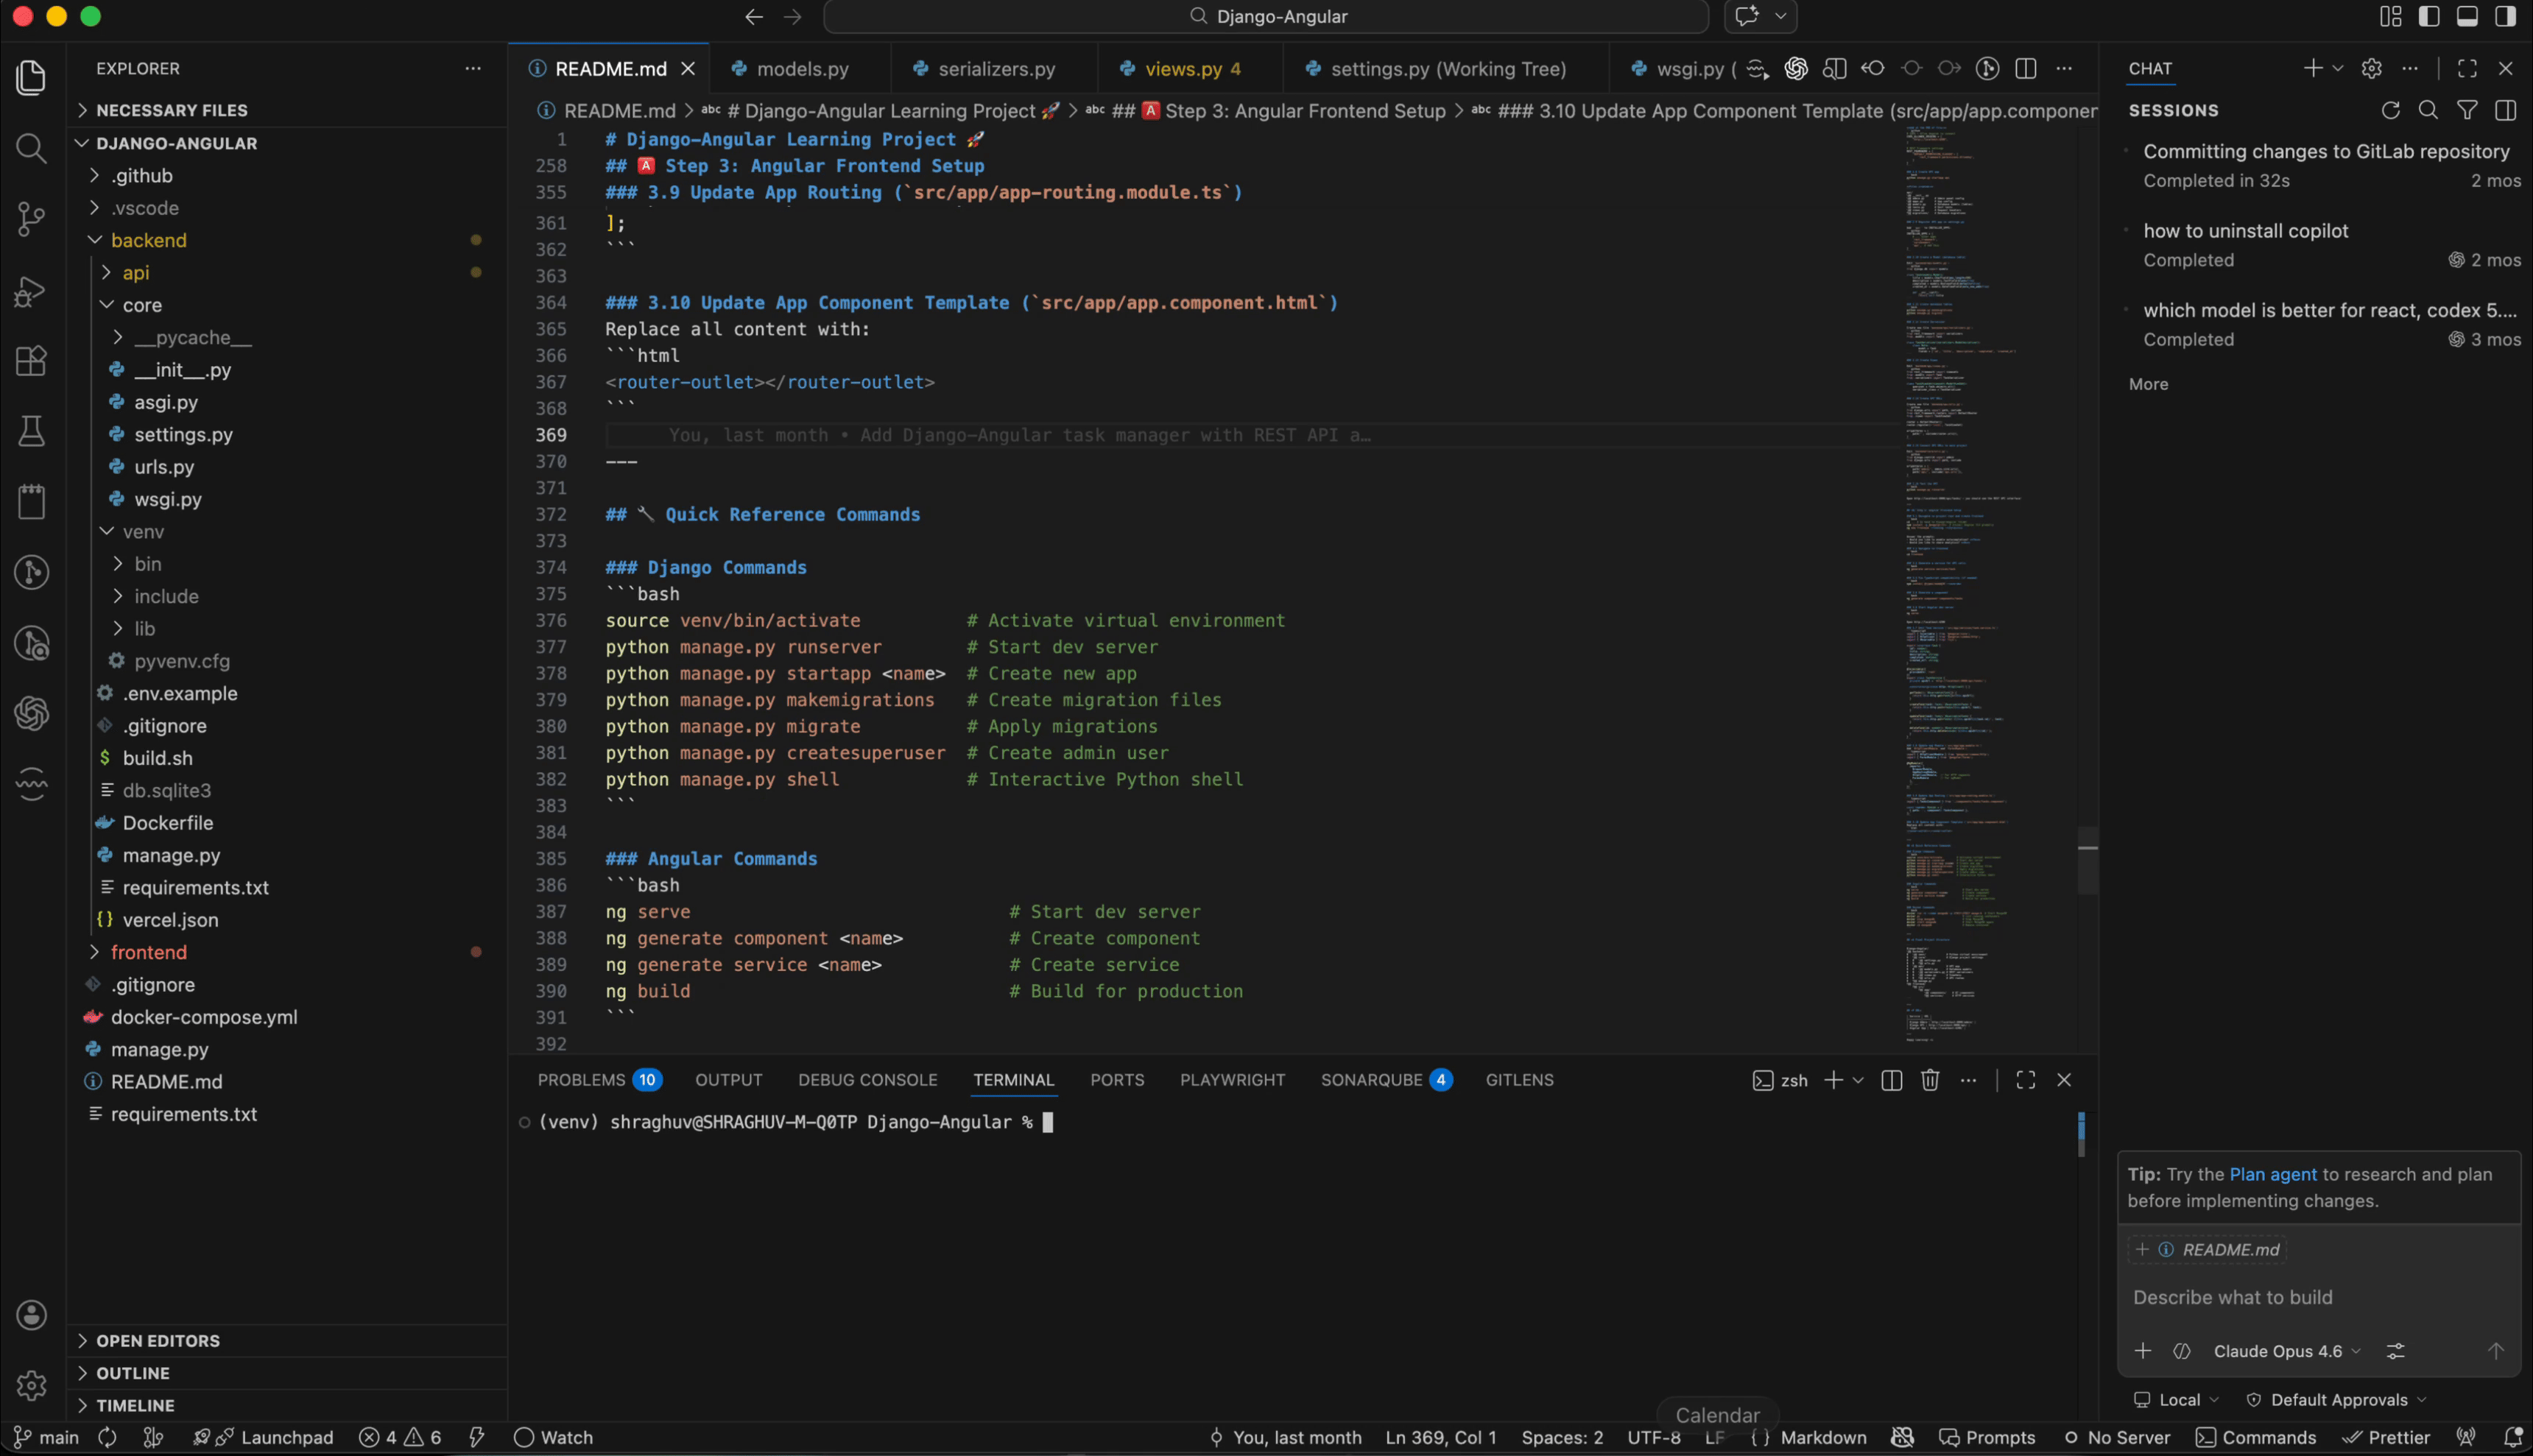Open the Accounts icon in activity bar
The height and width of the screenshot is (1456, 2533).
(x=31, y=1314)
